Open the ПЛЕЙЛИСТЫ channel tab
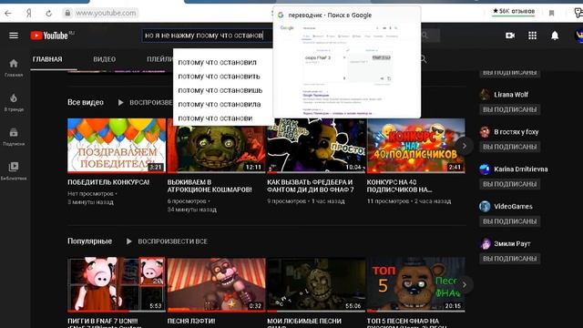 tap(160, 59)
